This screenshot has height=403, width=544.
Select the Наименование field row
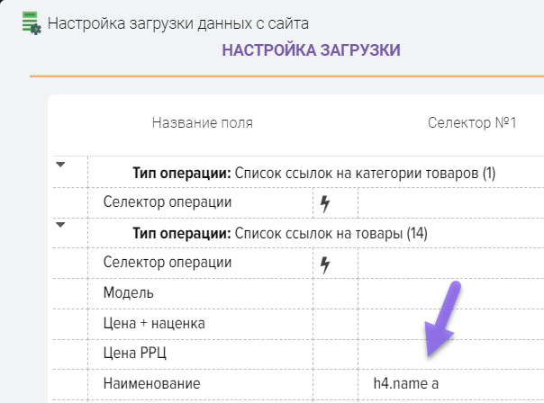pos(200,384)
